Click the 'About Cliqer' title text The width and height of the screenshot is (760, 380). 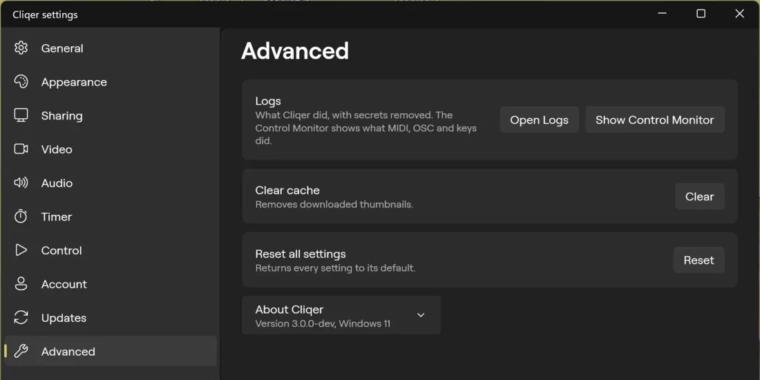289,310
